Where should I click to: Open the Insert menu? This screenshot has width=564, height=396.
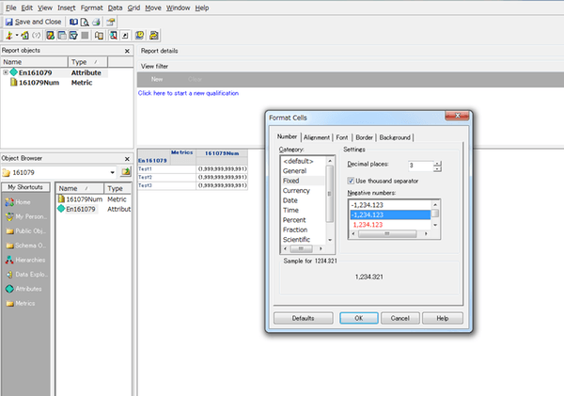click(67, 8)
